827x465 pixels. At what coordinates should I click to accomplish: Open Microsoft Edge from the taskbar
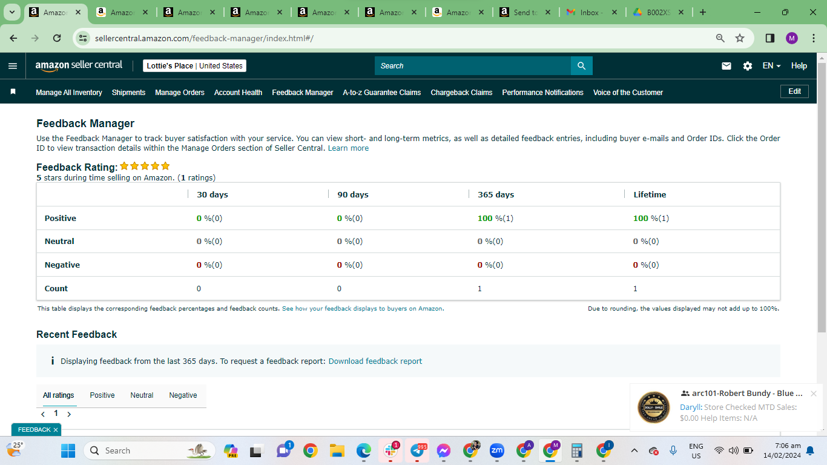point(364,450)
